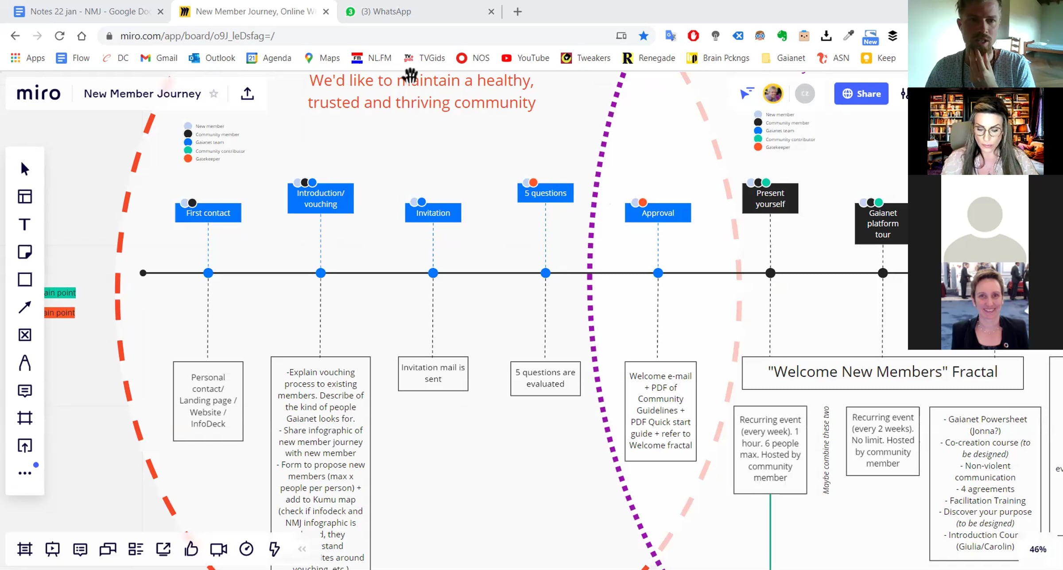Click the Export board upload icon
Screen dimensions: 1063x570
pyautogui.click(x=247, y=93)
